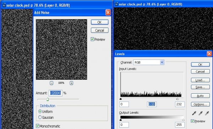Click the black input levels slider triangle
This screenshot has width=213, height=129.
click(x=121, y=99)
